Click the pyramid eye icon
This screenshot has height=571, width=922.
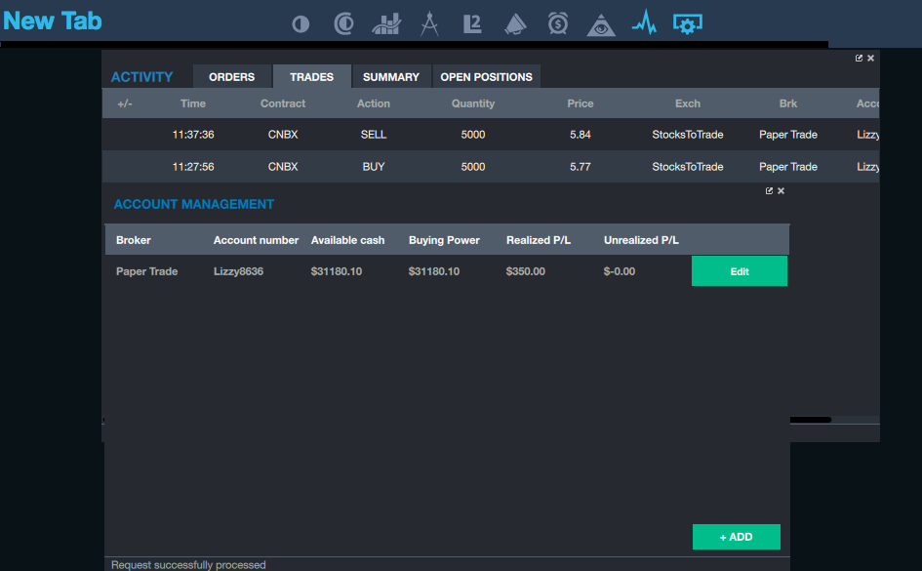tap(601, 24)
